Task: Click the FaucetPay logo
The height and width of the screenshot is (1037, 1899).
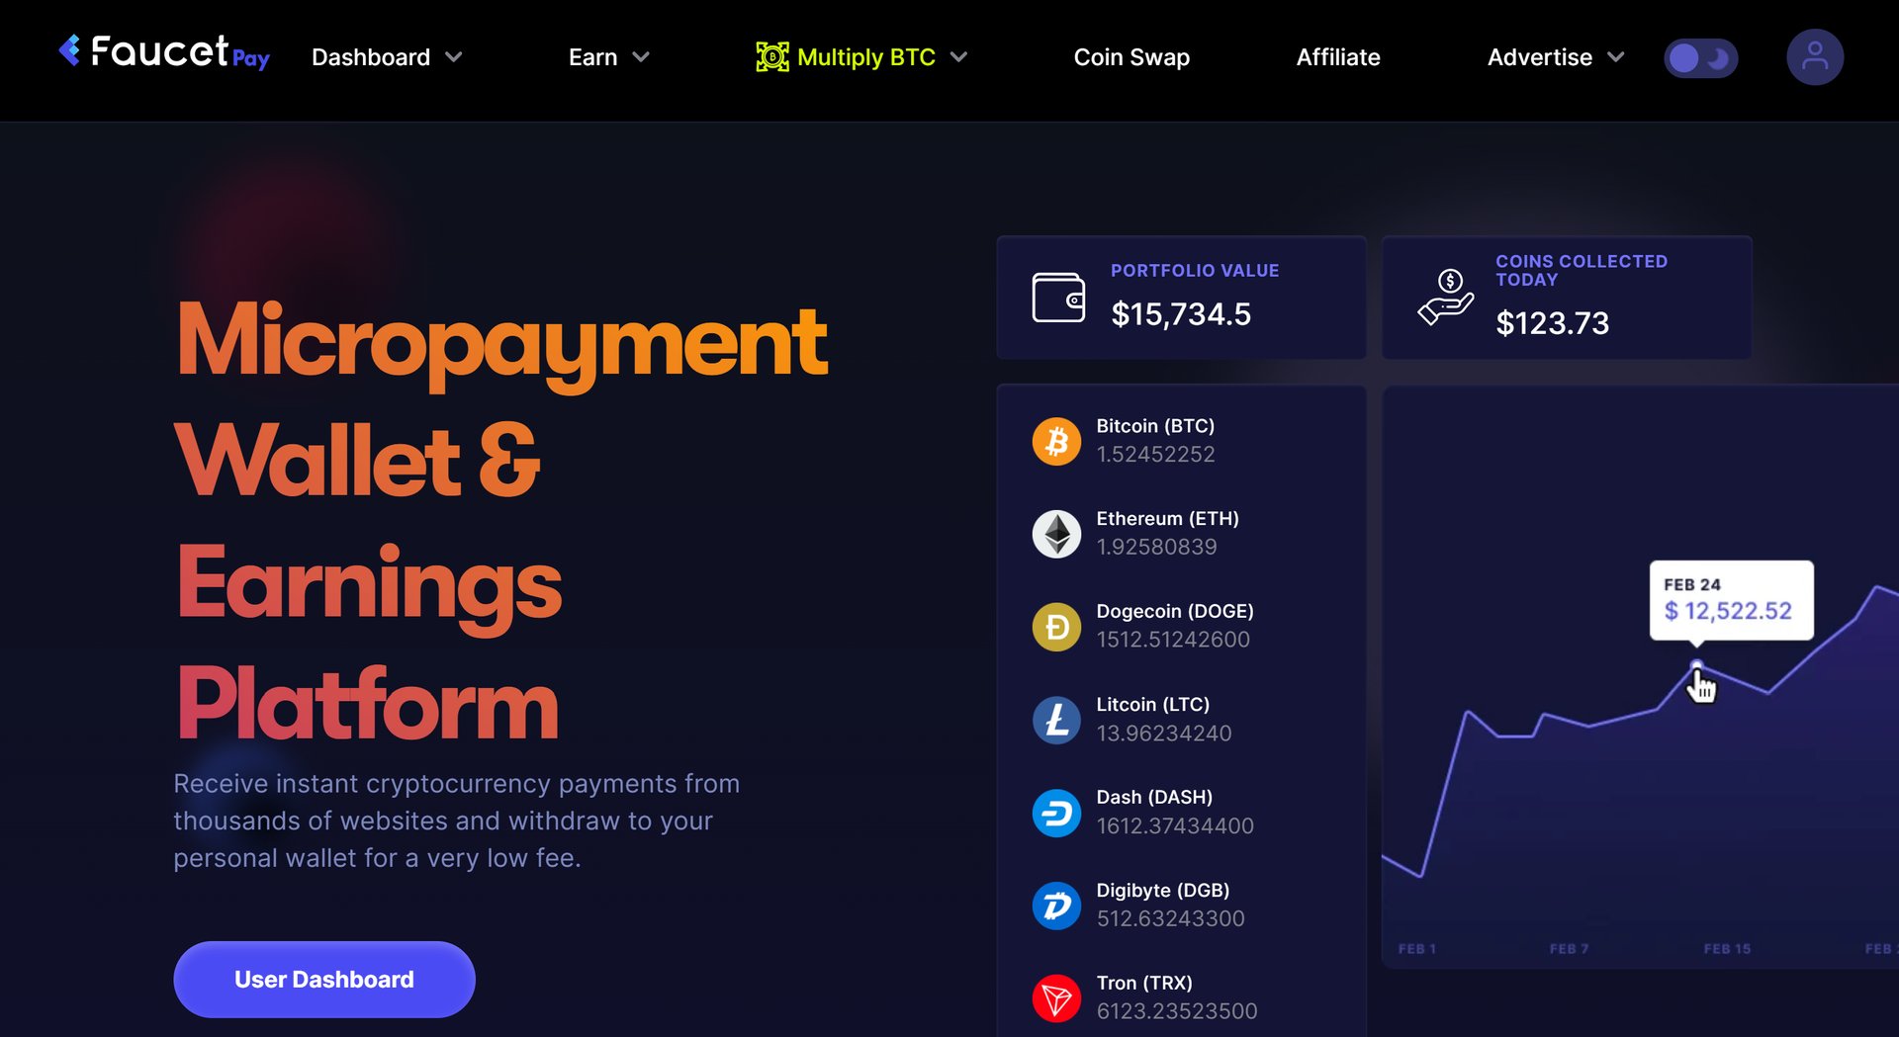Action: point(164,52)
